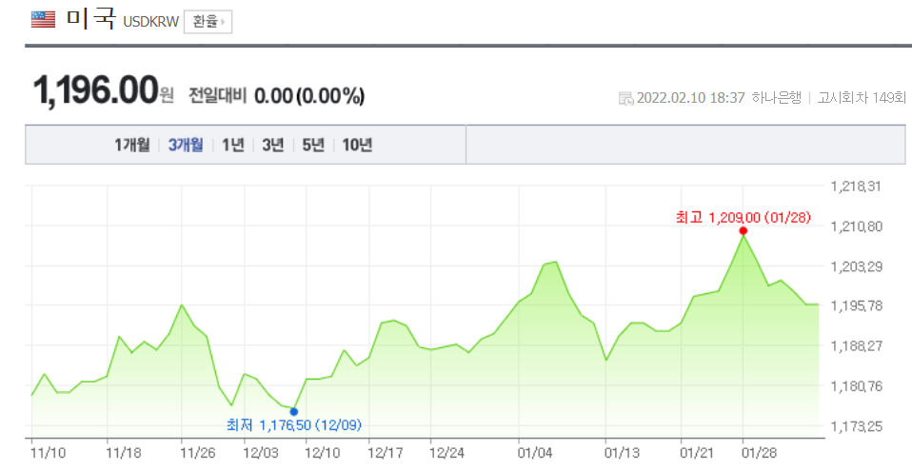Screen dimensions: 912x471
Task: Click the 1,180.76 y-axis label
Action: pyautogui.click(x=856, y=386)
